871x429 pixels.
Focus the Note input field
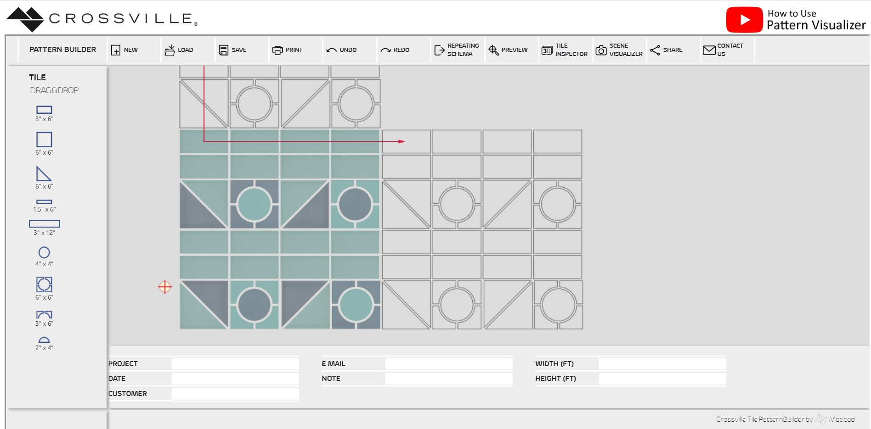click(449, 379)
